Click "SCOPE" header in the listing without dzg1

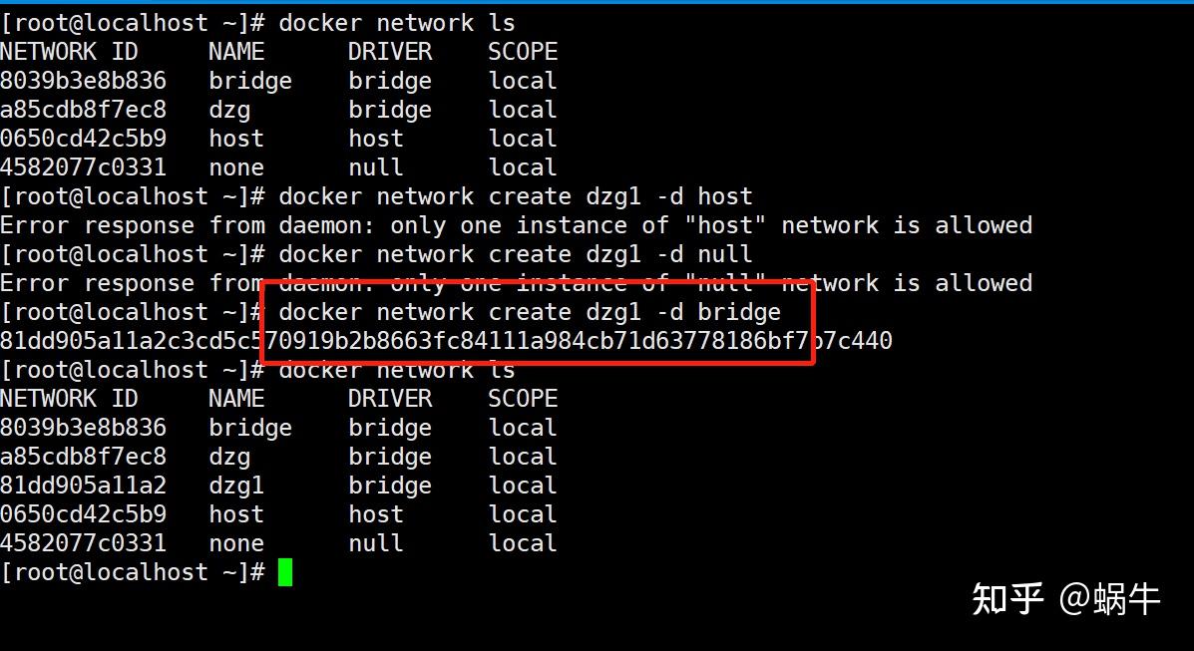pyautogui.click(x=523, y=52)
